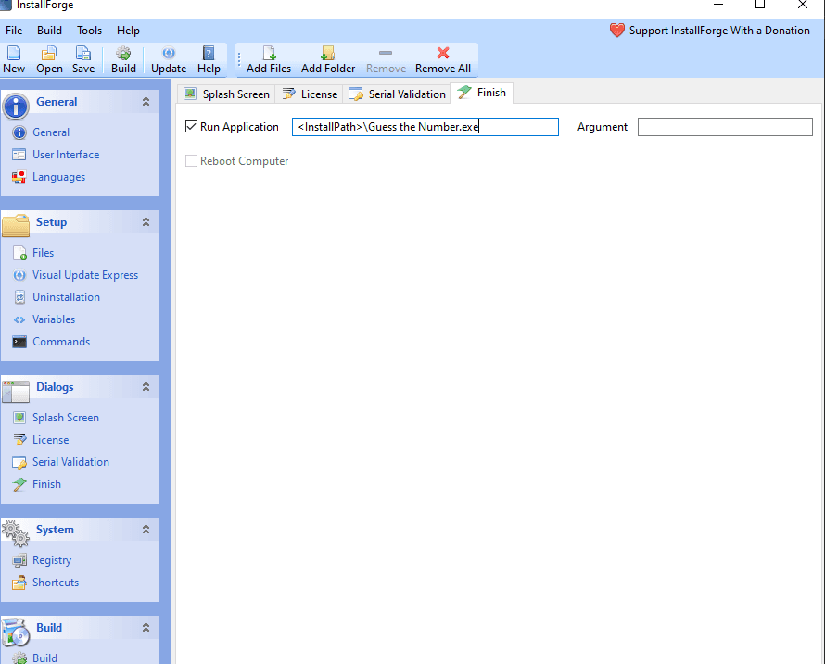Click the Run Application path field
Screen dimensions: 825x664
[x=425, y=127]
